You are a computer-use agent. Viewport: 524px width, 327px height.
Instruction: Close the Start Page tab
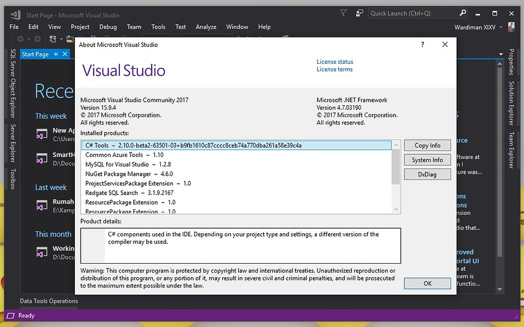click(65, 54)
